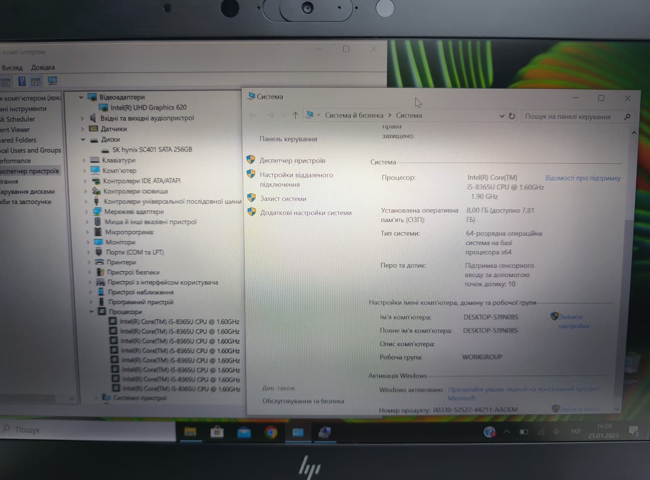This screenshot has height=480, width=650.
Task: Click the Комп'ютер monitor icon in device tree
Action: click(95, 170)
